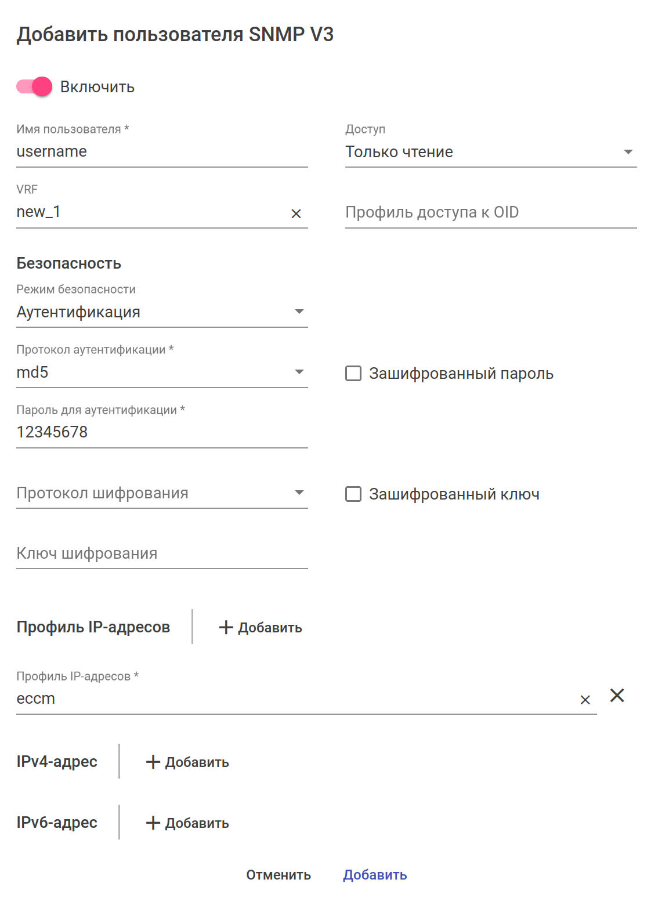Click the Ключ шифрования input field
Viewport: 651px width, 901px height.
coord(161,553)
